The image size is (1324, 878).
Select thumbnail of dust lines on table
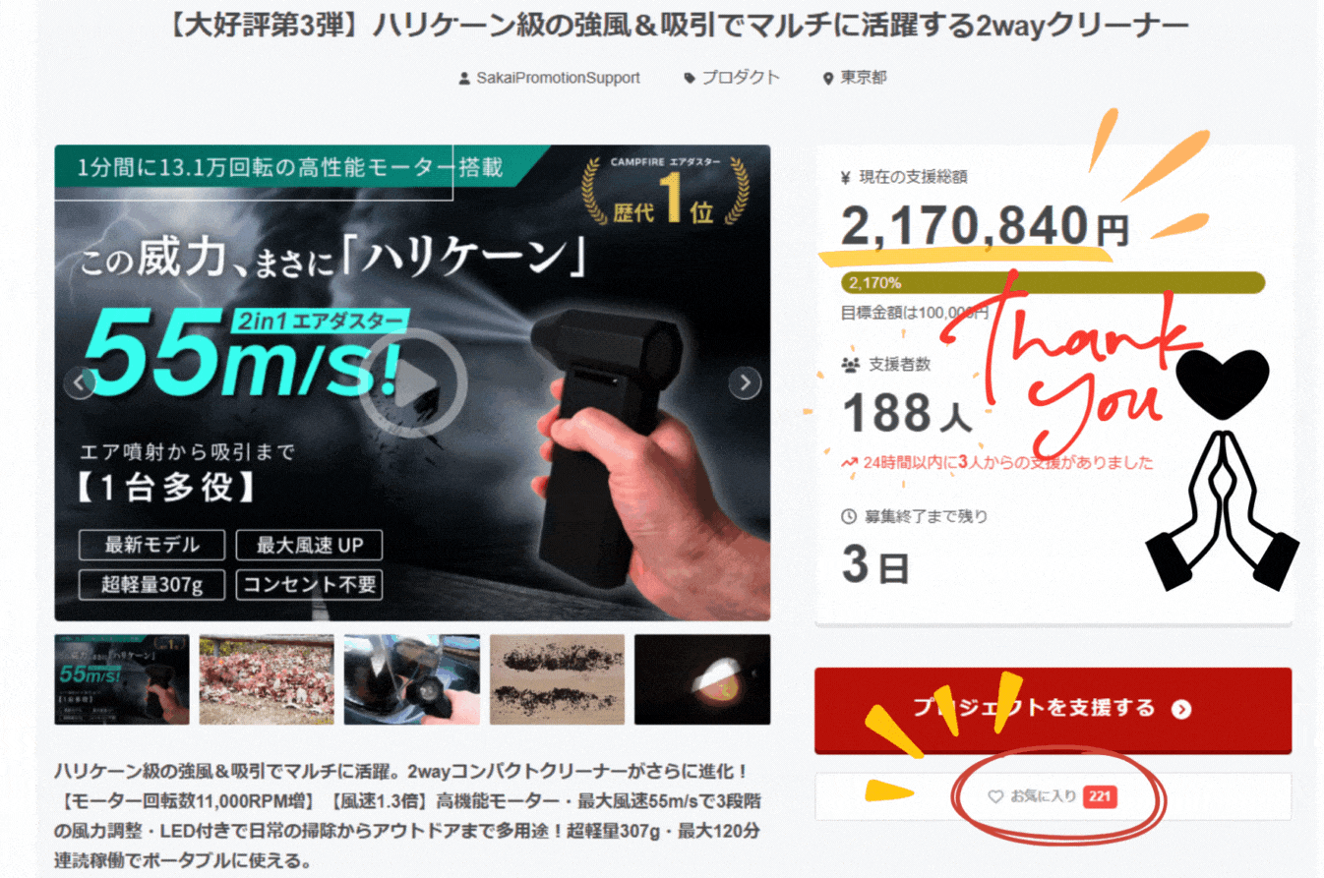pos(557,679)
